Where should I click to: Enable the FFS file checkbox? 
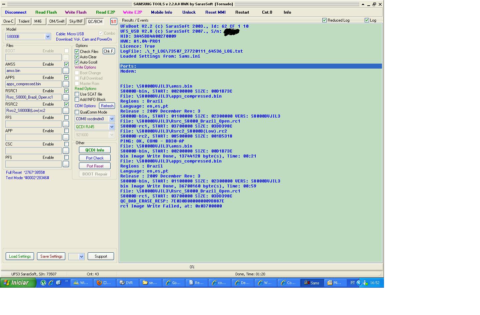[x=66, y=118]
